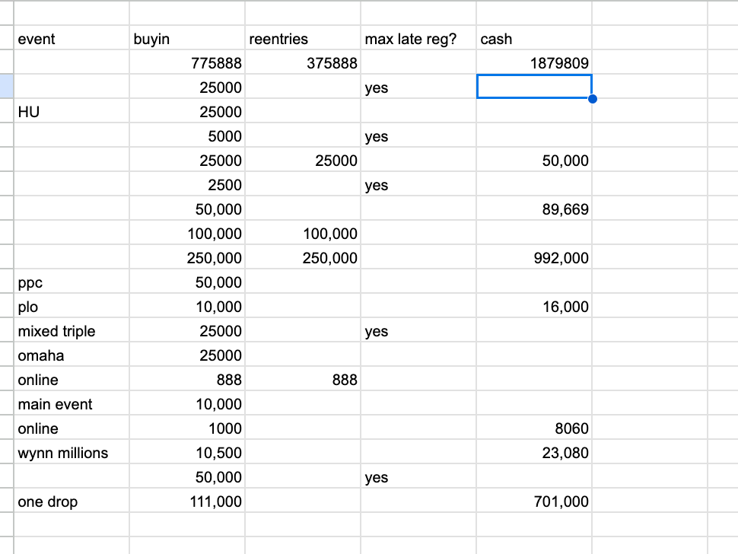Select the 250,000 reentries cell
The height and width of the screenshot is (554, 738).
click(x=303, y=257)
